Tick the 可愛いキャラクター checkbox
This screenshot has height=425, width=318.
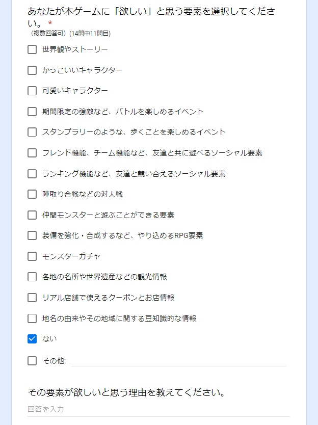(x=32, y=91)
